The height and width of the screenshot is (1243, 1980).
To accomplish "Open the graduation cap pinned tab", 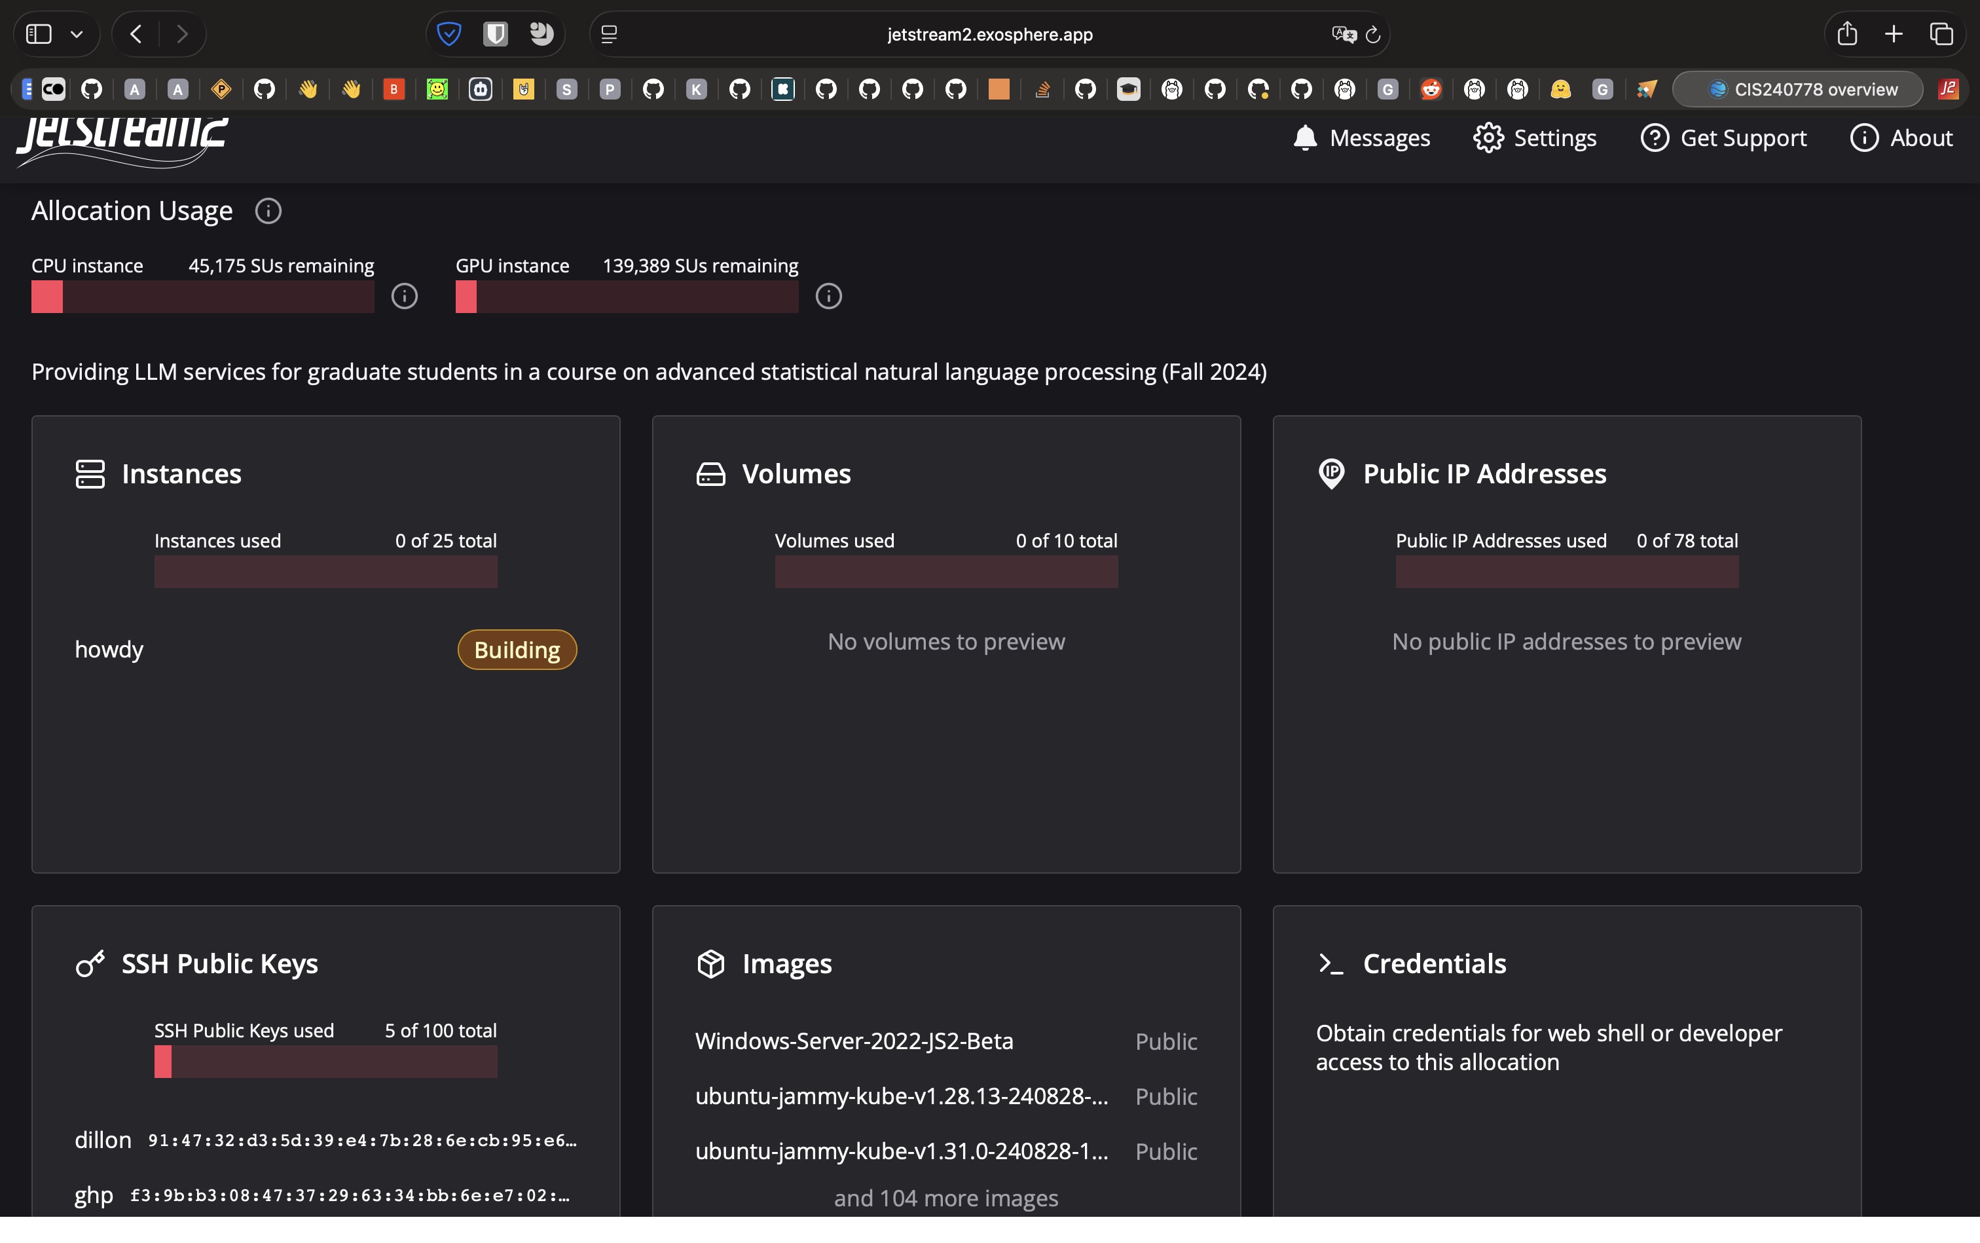I will point(1129,89).
